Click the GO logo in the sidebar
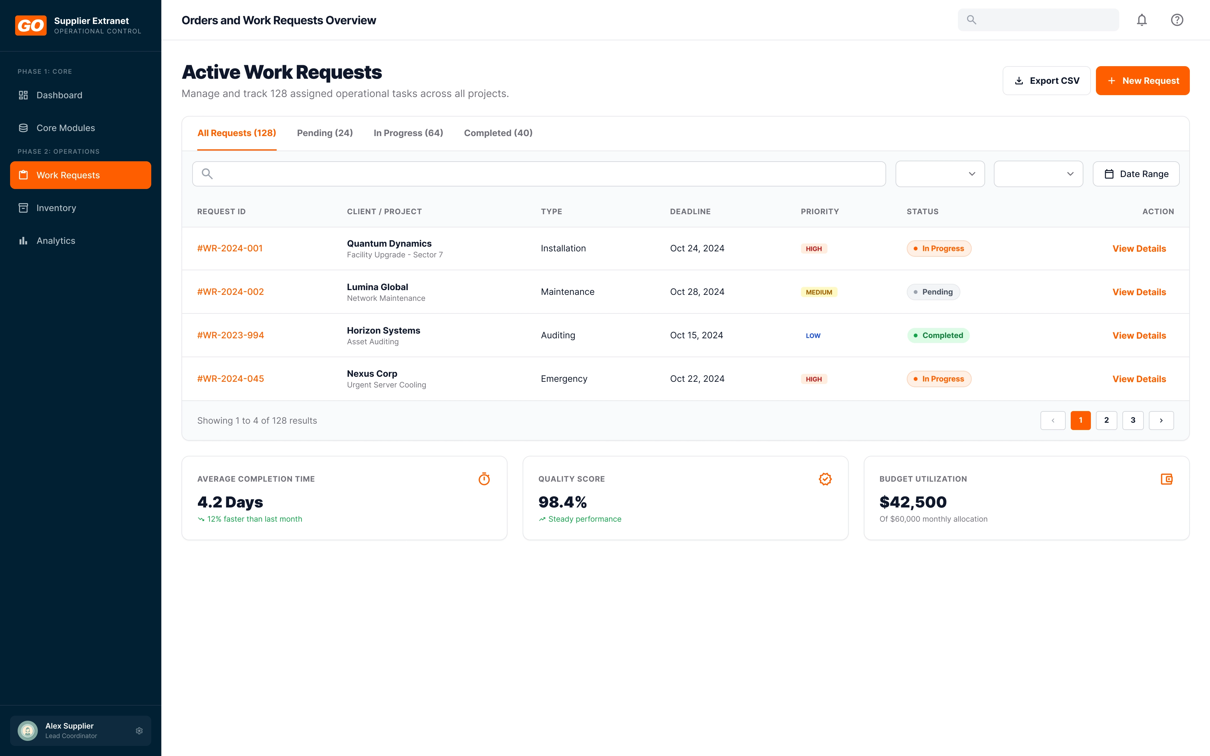This screenshot has width=1210, height=756. pyautogui.click(x=31, y=26)
